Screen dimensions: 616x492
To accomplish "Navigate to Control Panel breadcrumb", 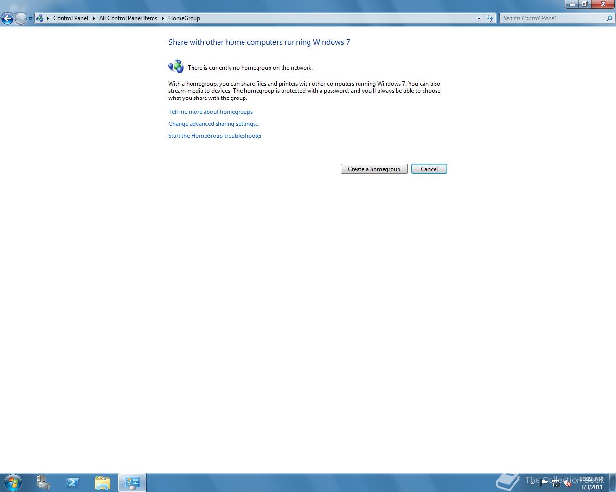I will pos(71,18).
